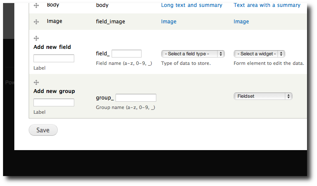Click the drag handle above Add new group
Viewport: 317px width, 186px height.
click(36, 82)
